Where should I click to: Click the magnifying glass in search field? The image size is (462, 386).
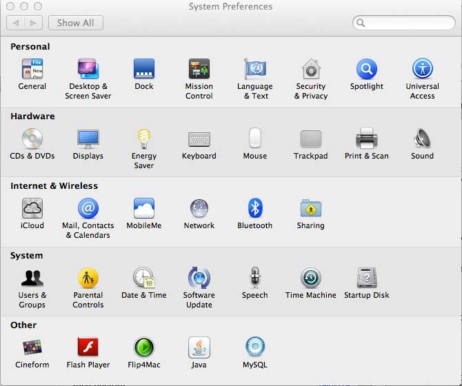coord(361,23)
